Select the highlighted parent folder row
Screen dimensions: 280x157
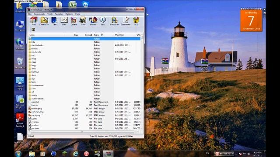click(84, 39)
